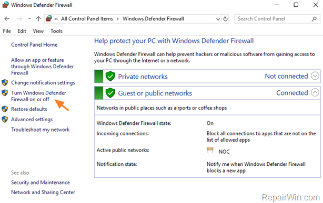Open the Tools menu
Viewport: 323px width, 203px height.
coord(56,31)
